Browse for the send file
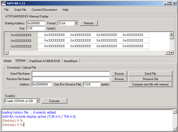This screenshot has width=178, height=132. coord(119,74)
